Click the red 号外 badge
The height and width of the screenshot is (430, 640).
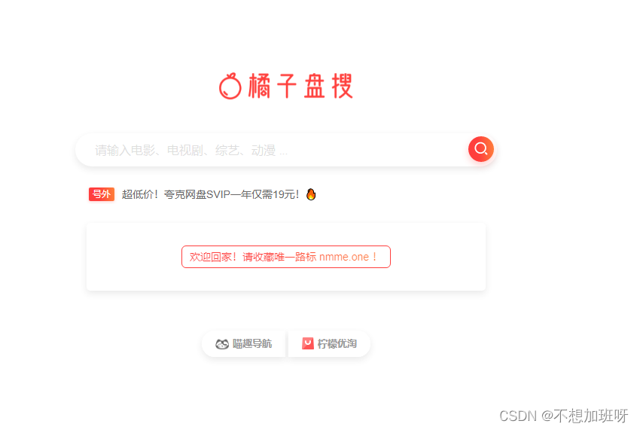[101, 194]
